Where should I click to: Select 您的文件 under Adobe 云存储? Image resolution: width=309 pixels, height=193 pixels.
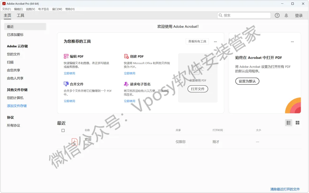(13, 54)
